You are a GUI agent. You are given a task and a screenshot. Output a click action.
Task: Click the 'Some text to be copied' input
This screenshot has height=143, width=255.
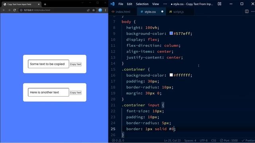pyautogui.click(x=49, y=64)
